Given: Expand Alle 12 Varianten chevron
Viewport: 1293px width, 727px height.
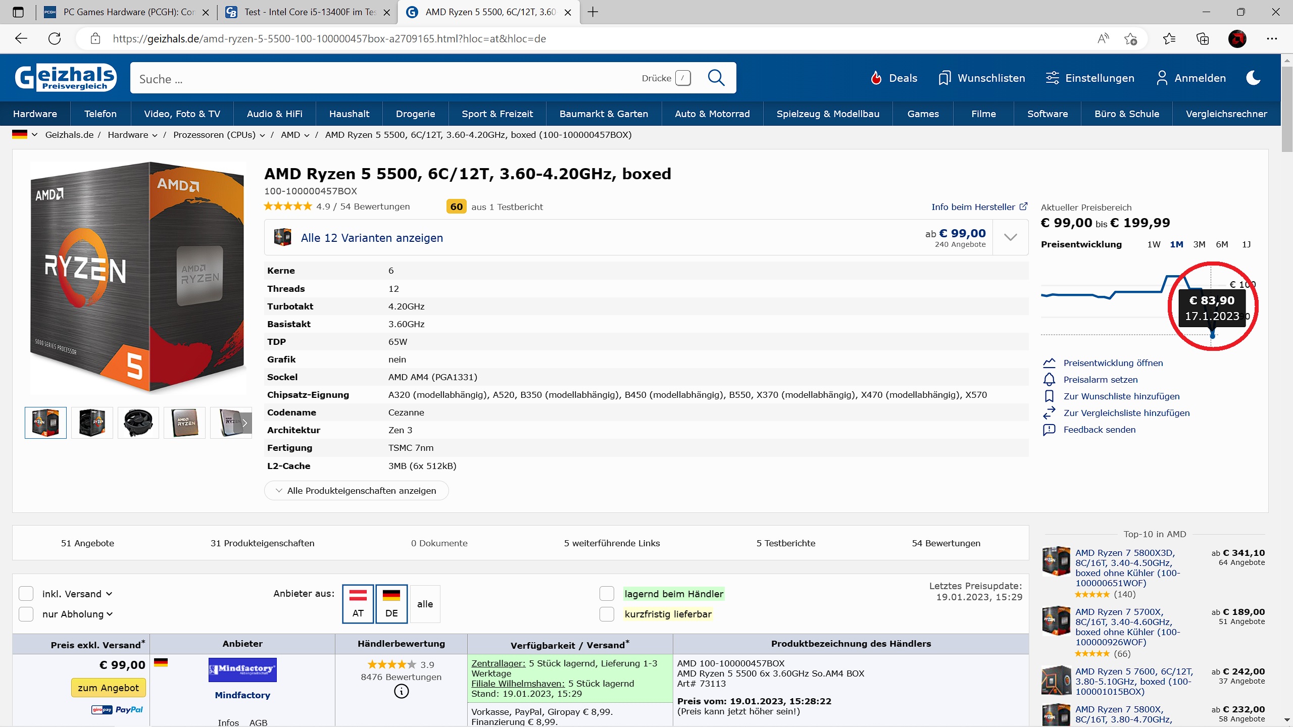Looking at the screenshot, I should click(1010, 237).
